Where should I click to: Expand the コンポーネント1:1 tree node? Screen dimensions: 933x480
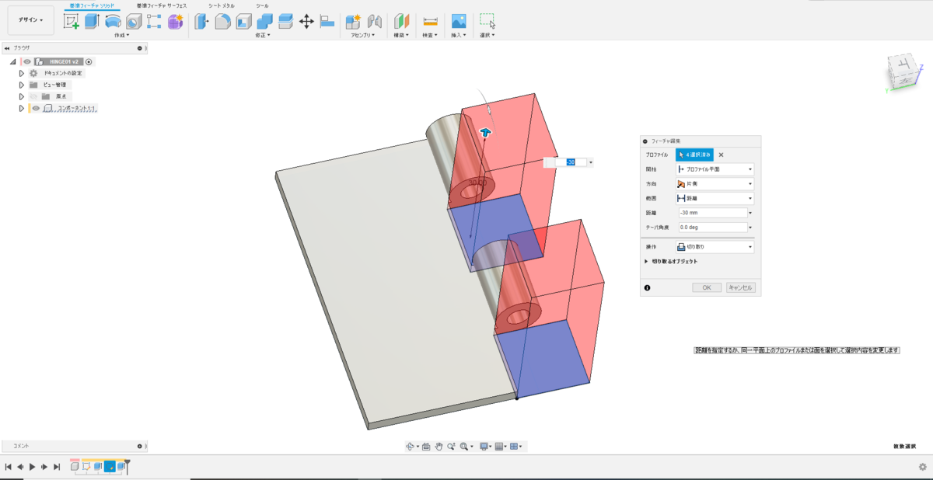tap(22, 108)
